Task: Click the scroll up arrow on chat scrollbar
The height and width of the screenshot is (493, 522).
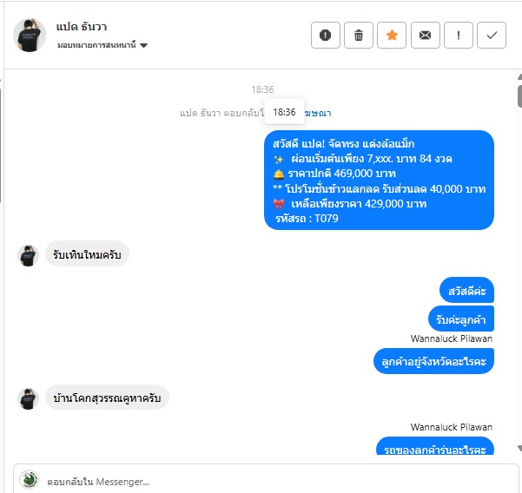Action: (x=519, y=77)
